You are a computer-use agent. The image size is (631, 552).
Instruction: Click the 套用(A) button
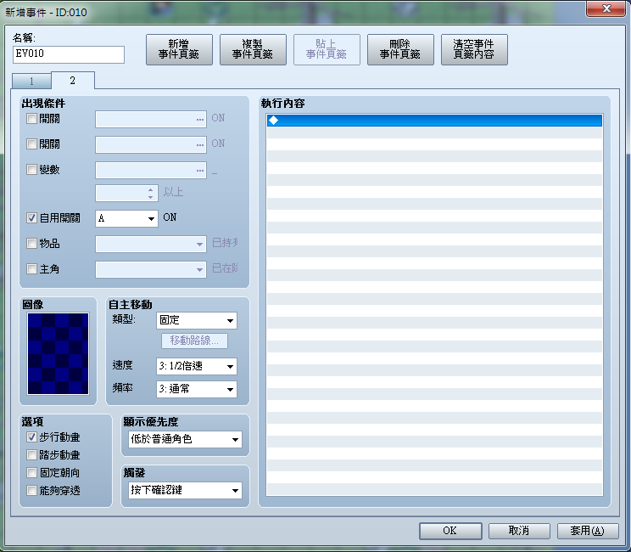coord(588,531)
